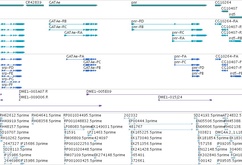The width and height of the screenshot is (242, 165).
Task: Click the CG10407 gene name
Action: [229, 8]
